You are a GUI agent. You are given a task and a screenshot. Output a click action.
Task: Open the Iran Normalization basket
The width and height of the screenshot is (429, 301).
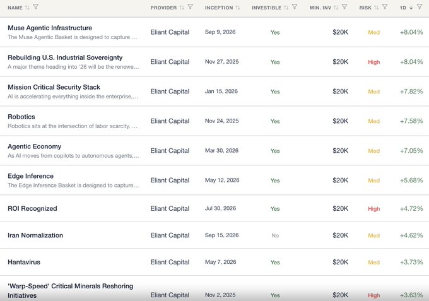click(35, 235)
